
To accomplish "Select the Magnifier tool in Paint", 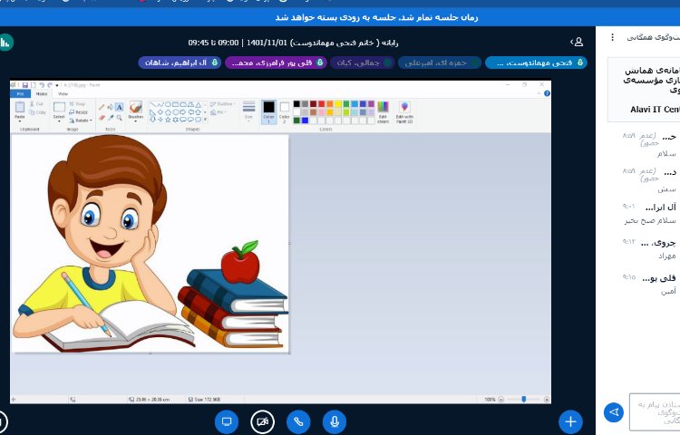I will [x=120, y=118].
